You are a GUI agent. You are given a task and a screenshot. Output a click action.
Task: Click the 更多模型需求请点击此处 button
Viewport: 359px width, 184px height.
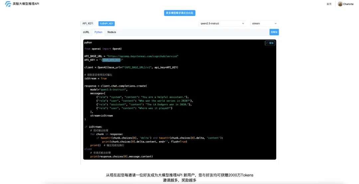tap(179, 13)
